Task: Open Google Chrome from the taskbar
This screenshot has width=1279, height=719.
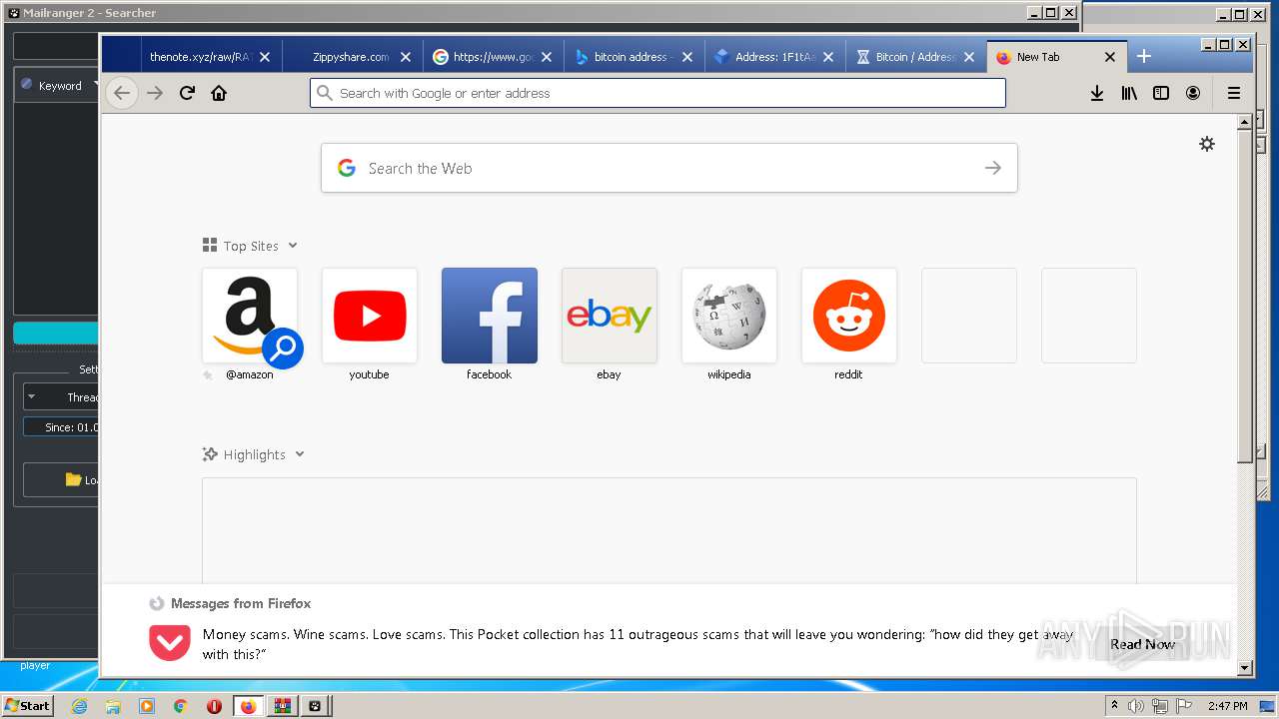Action: point(180,706)
